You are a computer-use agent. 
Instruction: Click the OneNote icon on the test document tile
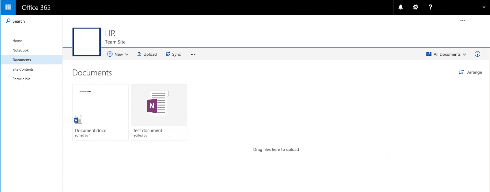pyautogui.click(x=158, y=103)
